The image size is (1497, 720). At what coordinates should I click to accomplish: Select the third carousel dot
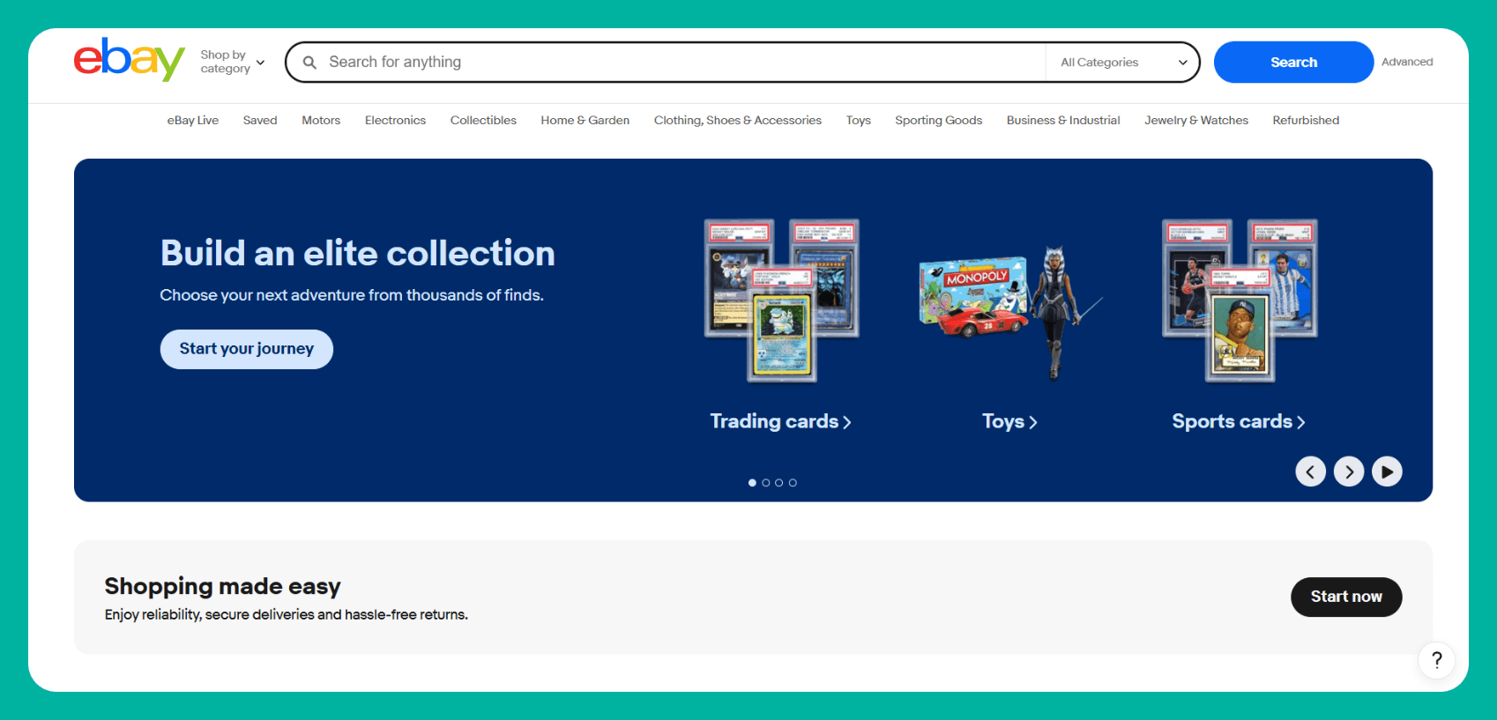pos(779,483)
